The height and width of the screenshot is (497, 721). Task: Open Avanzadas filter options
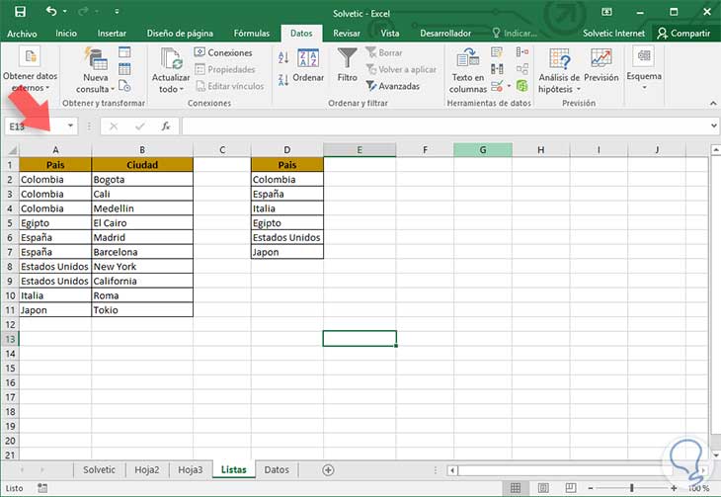(x=393, y=86)
